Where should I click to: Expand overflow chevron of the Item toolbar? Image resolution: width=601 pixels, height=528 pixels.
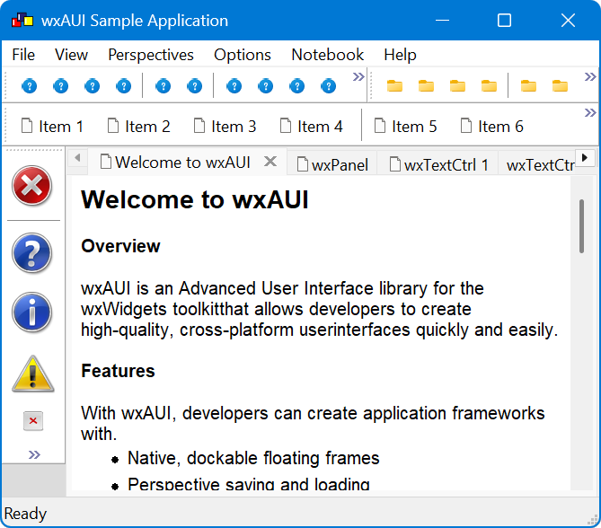(590, 112)
